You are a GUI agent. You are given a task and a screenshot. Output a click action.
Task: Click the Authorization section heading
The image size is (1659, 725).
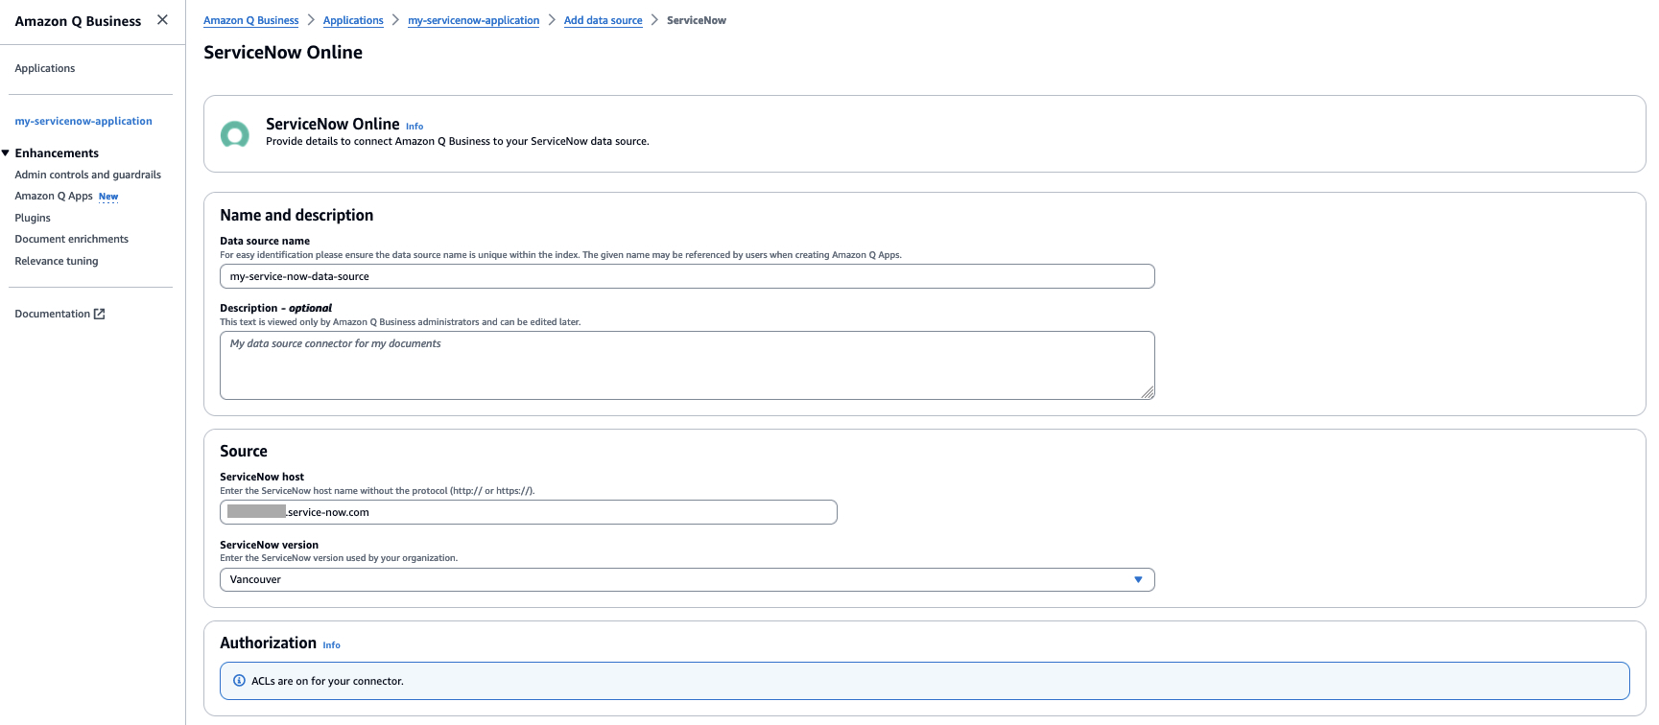(x=268, y=643)
